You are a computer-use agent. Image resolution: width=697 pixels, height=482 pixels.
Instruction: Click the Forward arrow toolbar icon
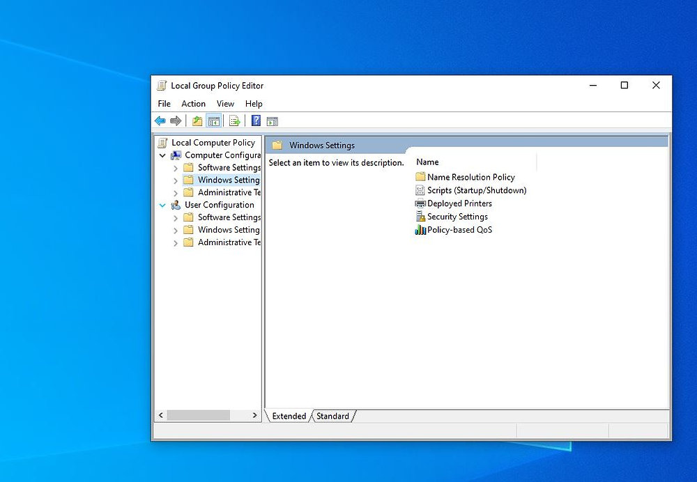[x=176, y=120]
